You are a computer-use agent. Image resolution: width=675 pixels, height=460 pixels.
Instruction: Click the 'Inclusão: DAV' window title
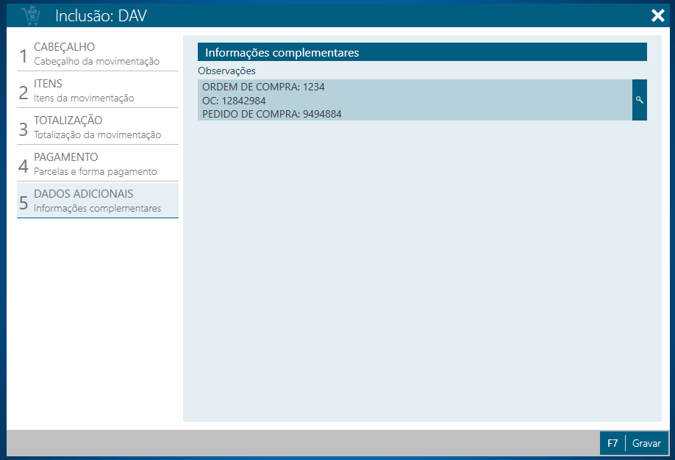tap(101, 16)
